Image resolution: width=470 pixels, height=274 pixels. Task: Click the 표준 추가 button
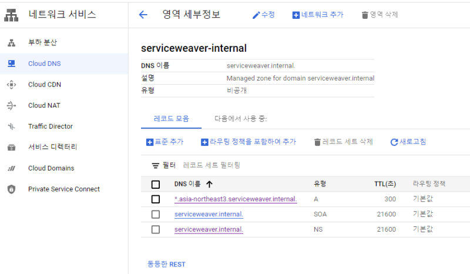[x=164, y=142]
